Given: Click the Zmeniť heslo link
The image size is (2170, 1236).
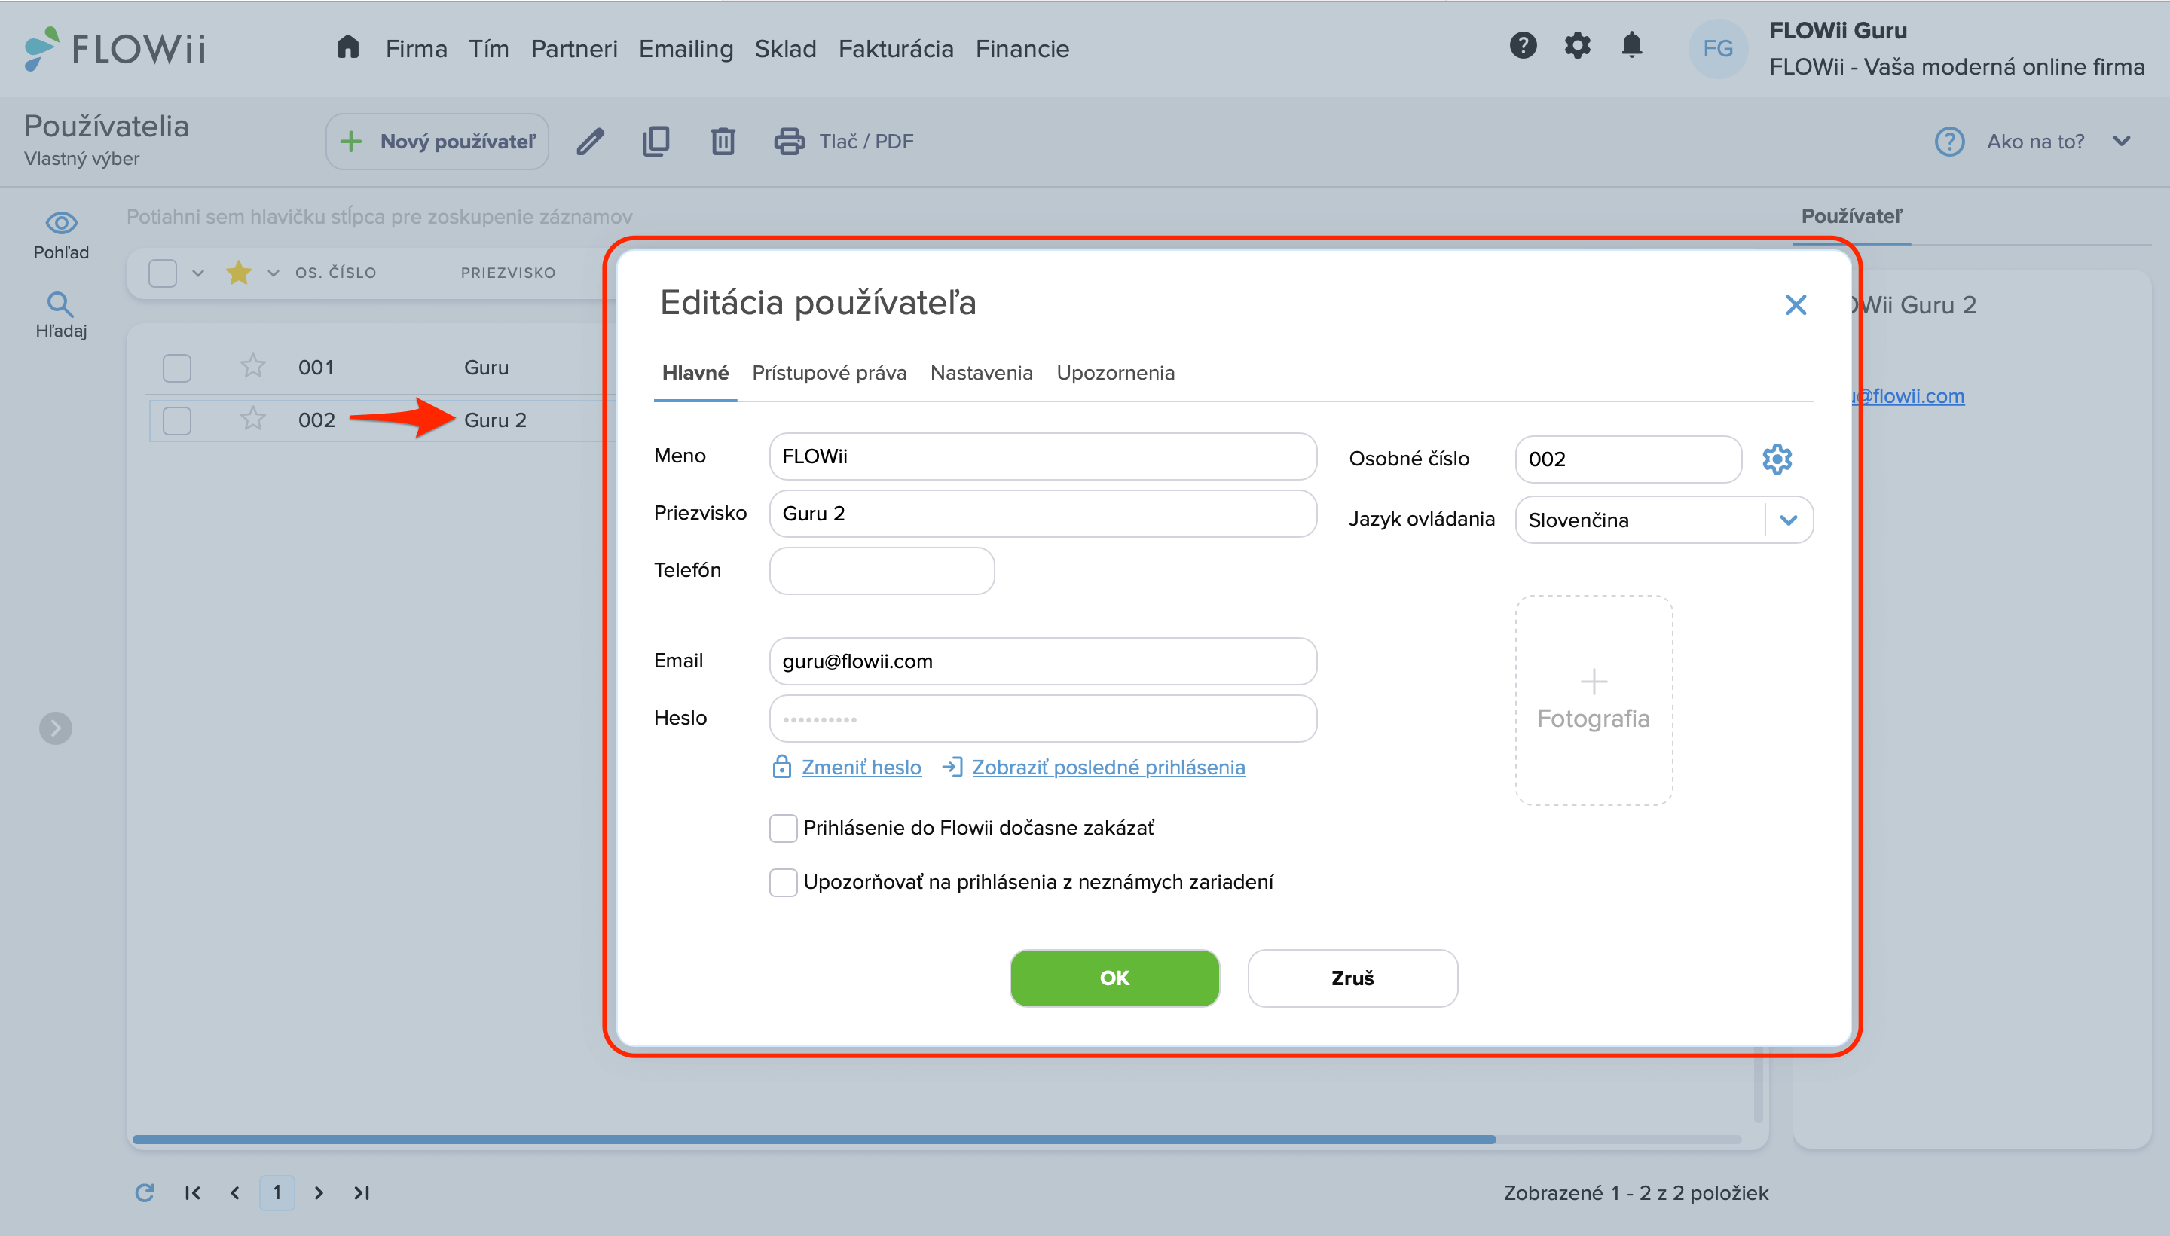Looking at the screenshot, I should 861,767.
